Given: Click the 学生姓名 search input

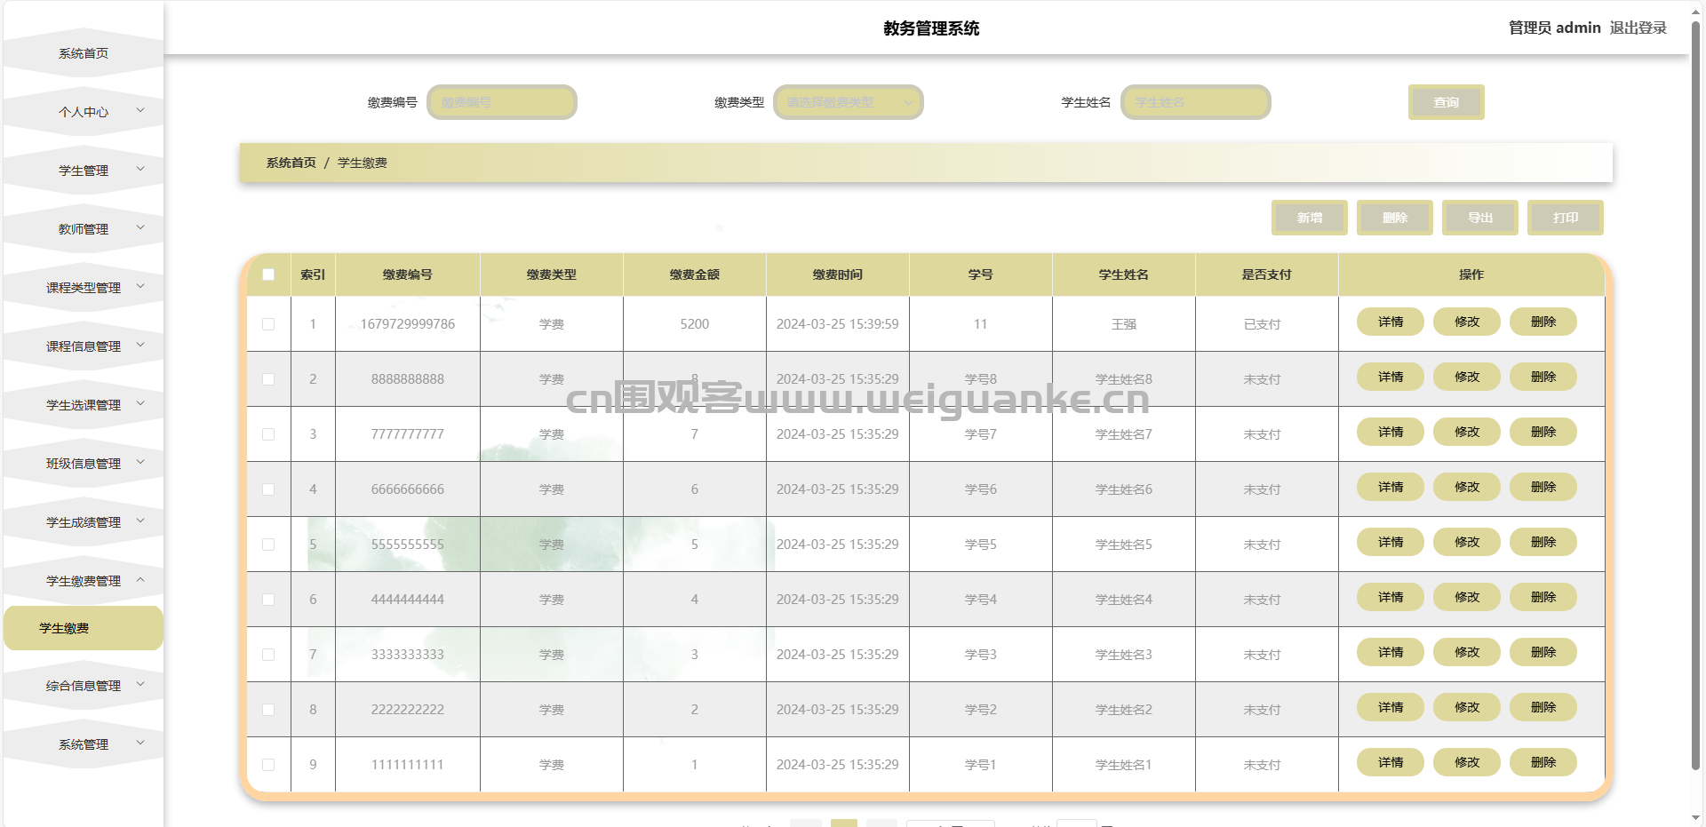Looking at the screenshot, I should pyautogui.click(x=1196, y=102).
